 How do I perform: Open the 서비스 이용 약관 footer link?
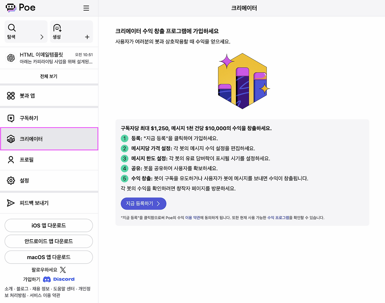[45, 295]
